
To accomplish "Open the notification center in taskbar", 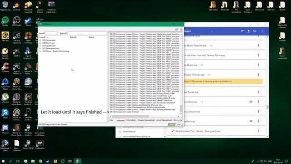I will coord(286,161).
